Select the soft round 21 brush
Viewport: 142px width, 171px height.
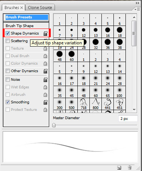96,80
